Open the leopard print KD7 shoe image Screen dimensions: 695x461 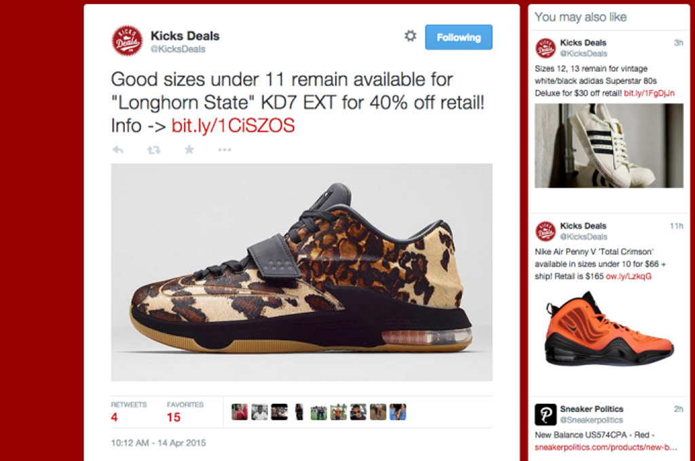(301, 272)
